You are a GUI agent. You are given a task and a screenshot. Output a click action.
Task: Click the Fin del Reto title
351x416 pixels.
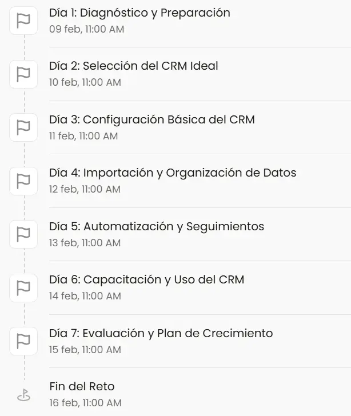pyautogui.click(x=82, y=387)
